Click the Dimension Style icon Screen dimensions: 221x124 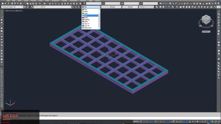click(104, 3)
